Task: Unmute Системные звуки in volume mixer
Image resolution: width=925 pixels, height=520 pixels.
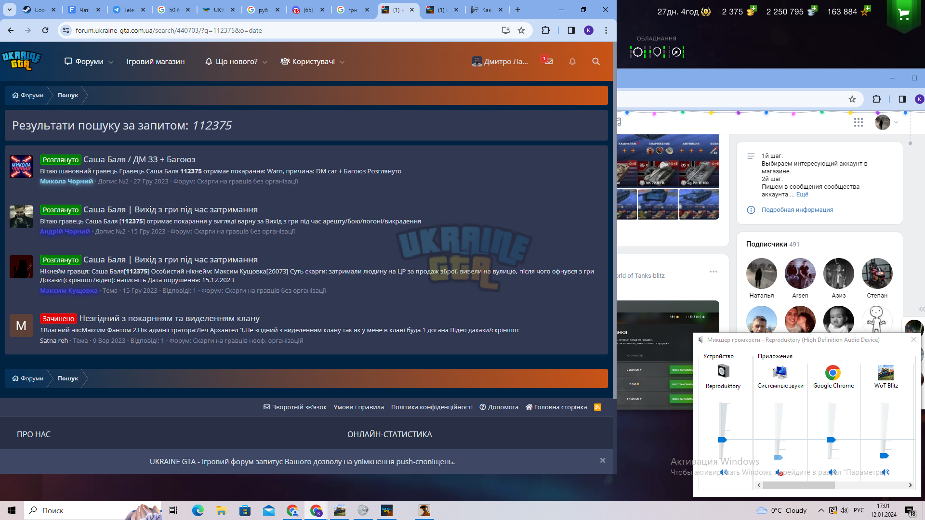Action: 779,472
